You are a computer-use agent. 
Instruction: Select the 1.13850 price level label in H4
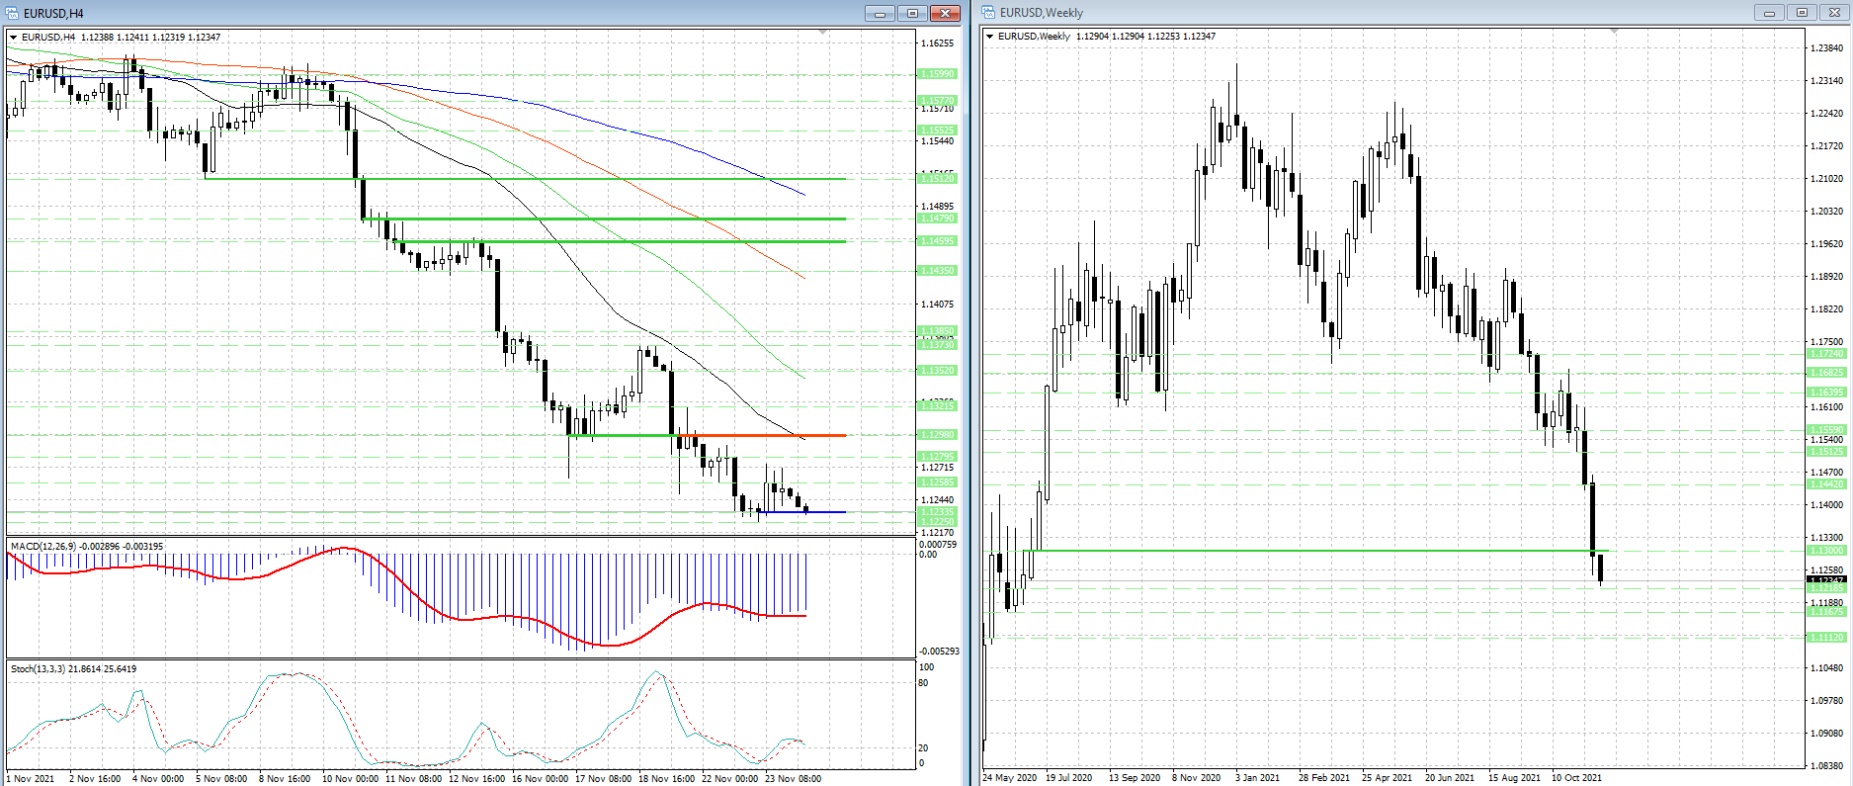click(937, 331)
